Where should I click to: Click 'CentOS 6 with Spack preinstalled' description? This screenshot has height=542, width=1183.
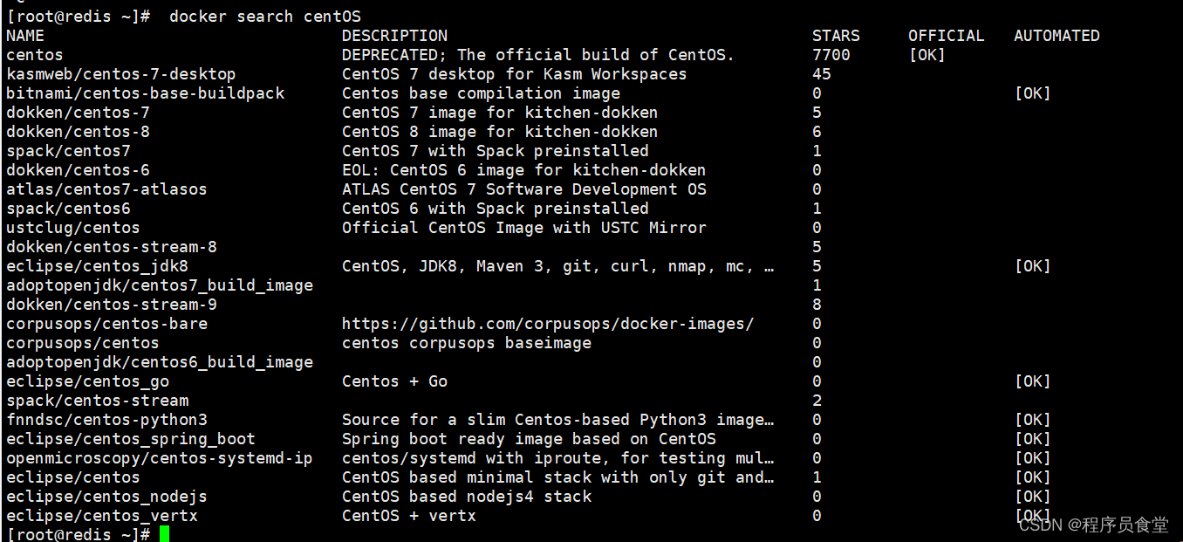point(496,209)
